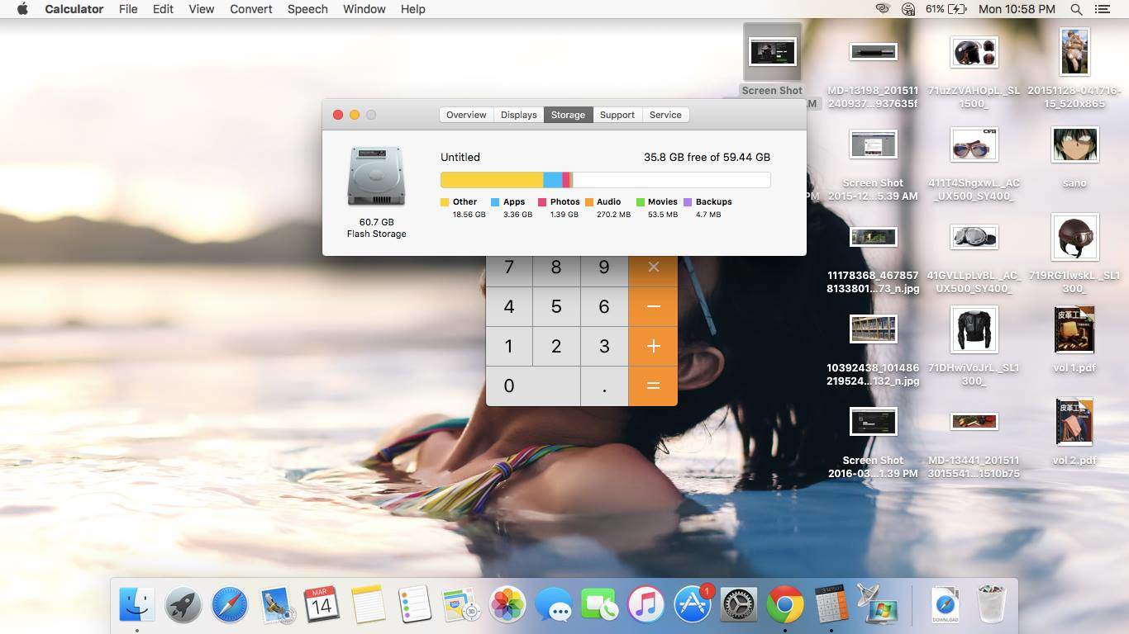Open iTunes from the dock

646,605
